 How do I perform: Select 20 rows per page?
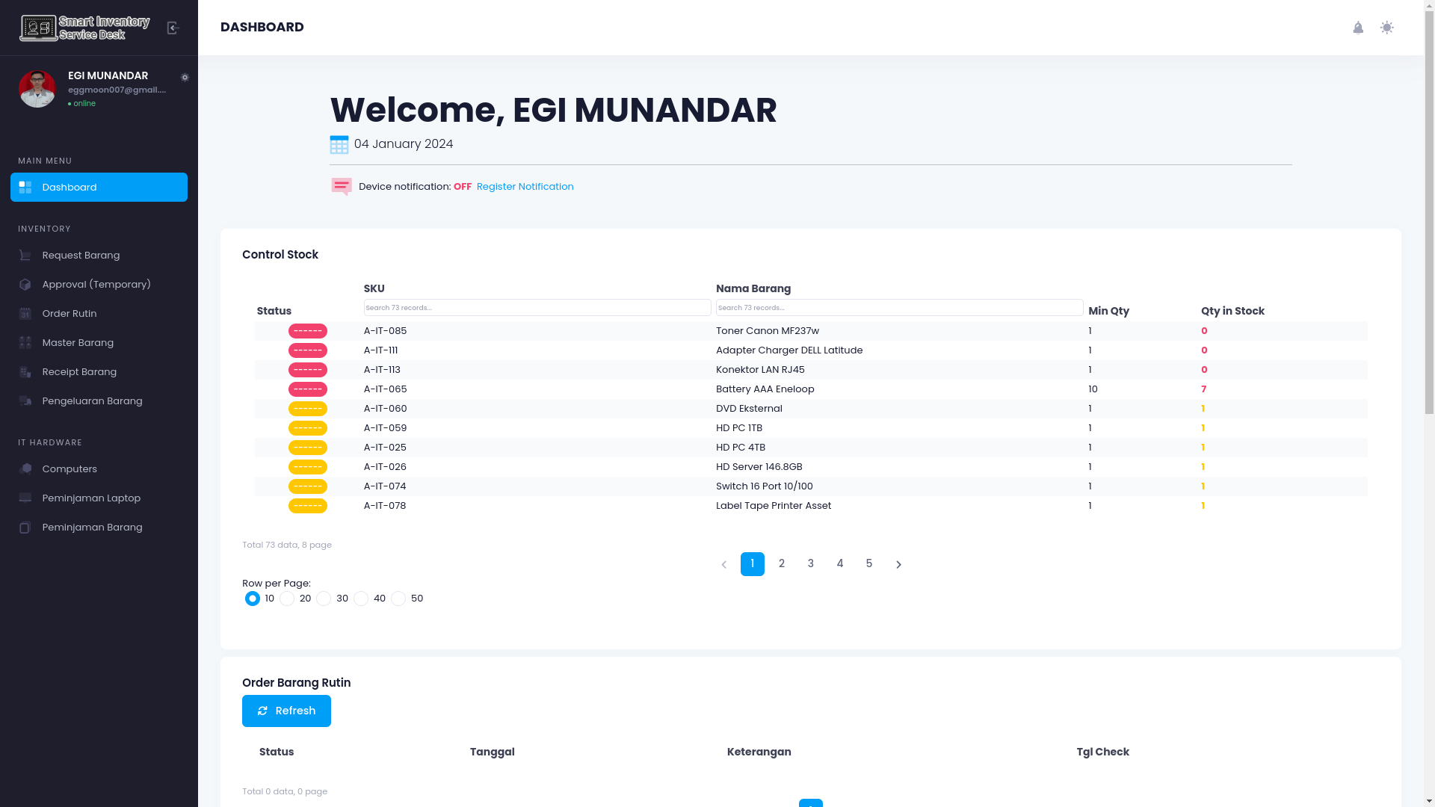[287, 599]
